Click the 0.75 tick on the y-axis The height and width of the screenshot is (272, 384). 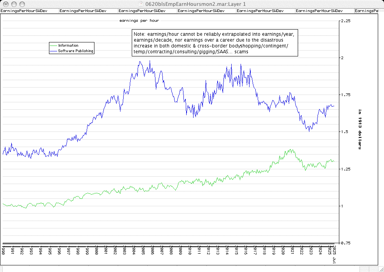point(346,243)
